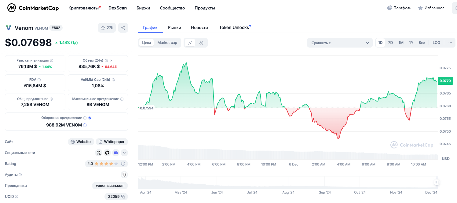This screenshot has width=457, height=203.
Task: Click the Whitepaper button
Action: click(x=112, y=142)
